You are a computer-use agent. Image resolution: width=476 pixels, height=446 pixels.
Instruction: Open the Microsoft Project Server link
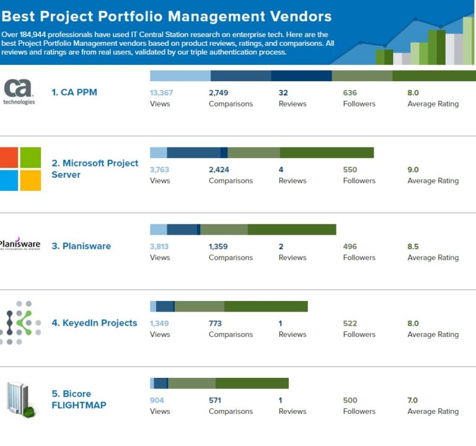95,169
